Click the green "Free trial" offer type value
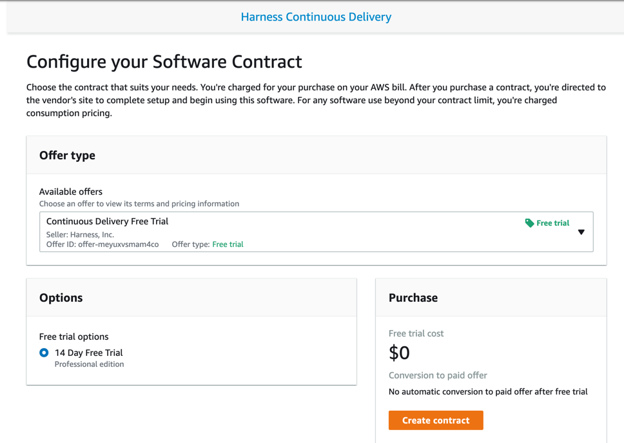 point(228,244)
